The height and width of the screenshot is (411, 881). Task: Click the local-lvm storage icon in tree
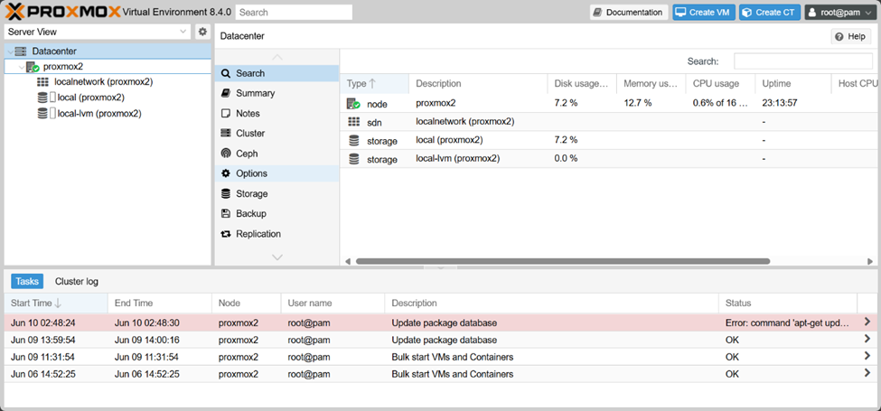pyautogui.click(x=42, y=114)
